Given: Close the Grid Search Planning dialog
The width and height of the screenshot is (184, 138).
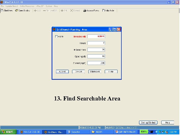Looking at the screenshot, I should pyautogui.click(x=119, y=29).
